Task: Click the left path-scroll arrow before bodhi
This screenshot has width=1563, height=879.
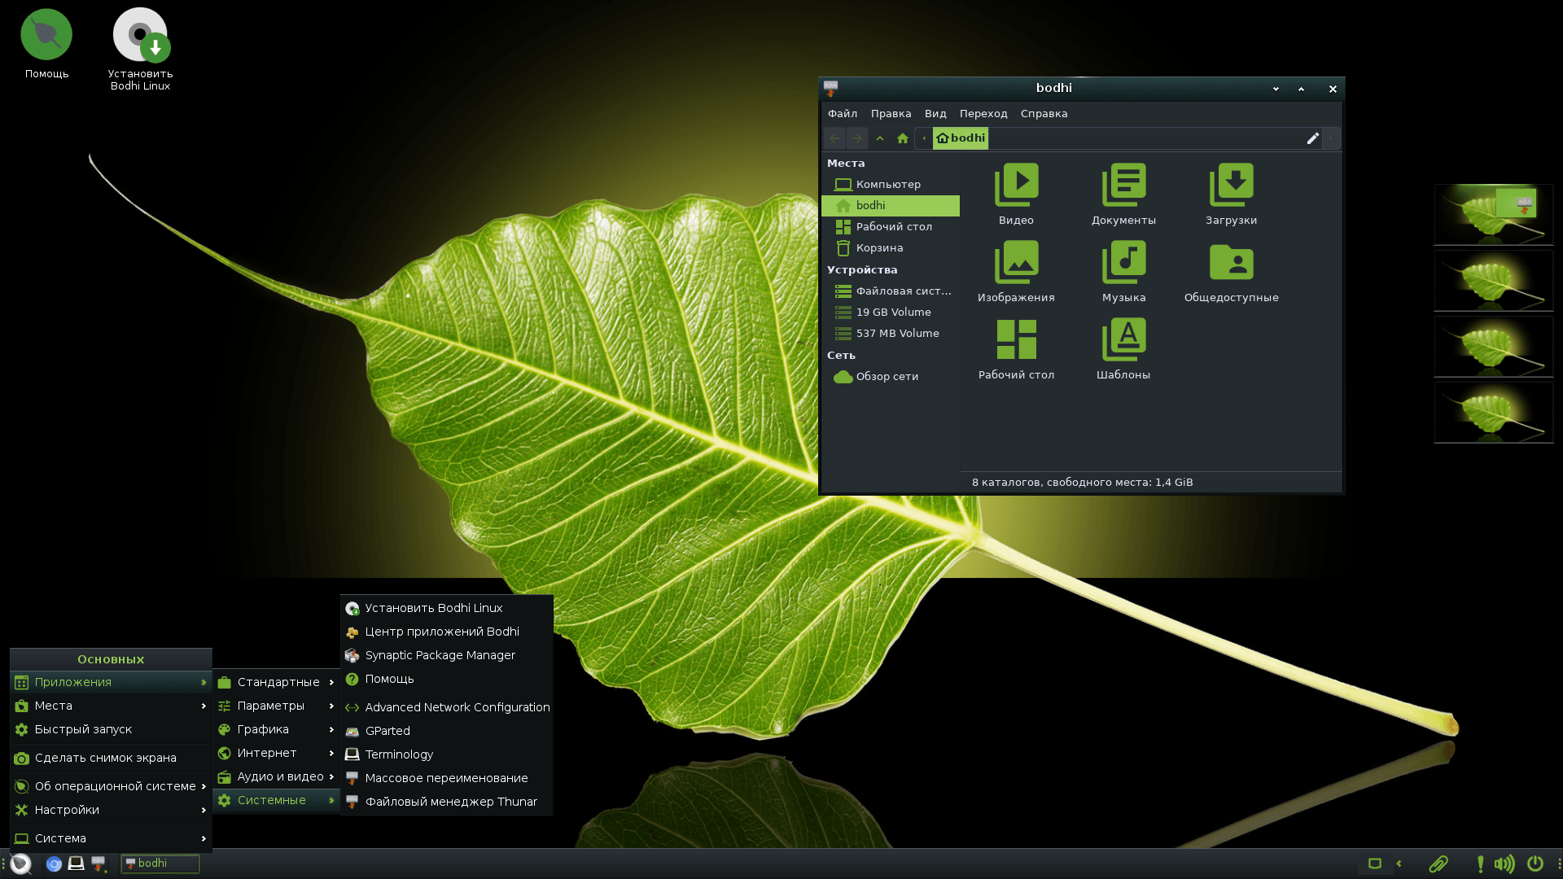Action: (924, 138)
